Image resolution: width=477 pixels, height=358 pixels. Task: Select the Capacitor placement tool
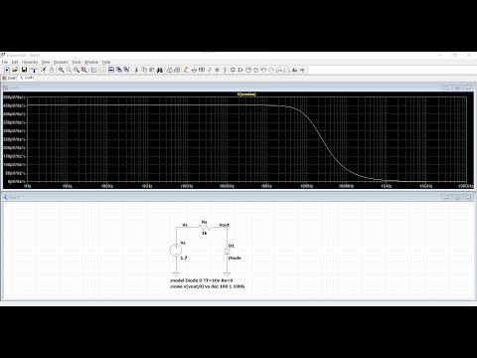click(217, 70)
